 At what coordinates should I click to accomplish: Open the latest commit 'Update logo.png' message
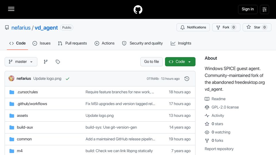(x=47, y=79)
